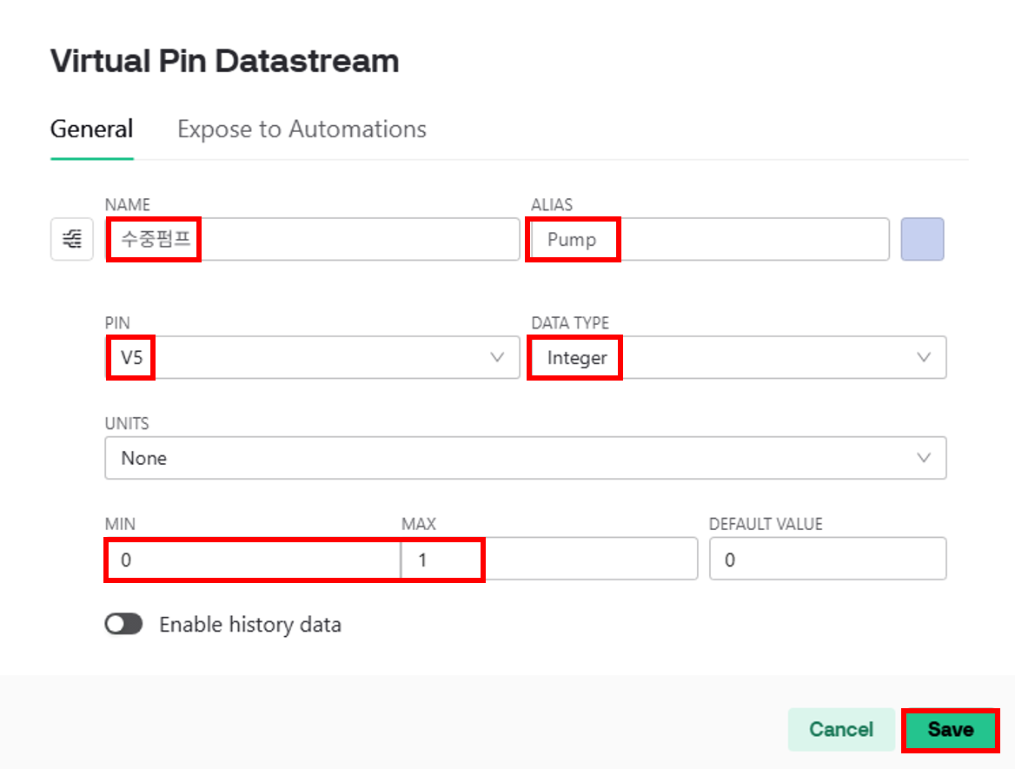Click the DEFAULT VALUE field
The height and width of the screenshot is (769, 1015).
(x=828, y=558)
